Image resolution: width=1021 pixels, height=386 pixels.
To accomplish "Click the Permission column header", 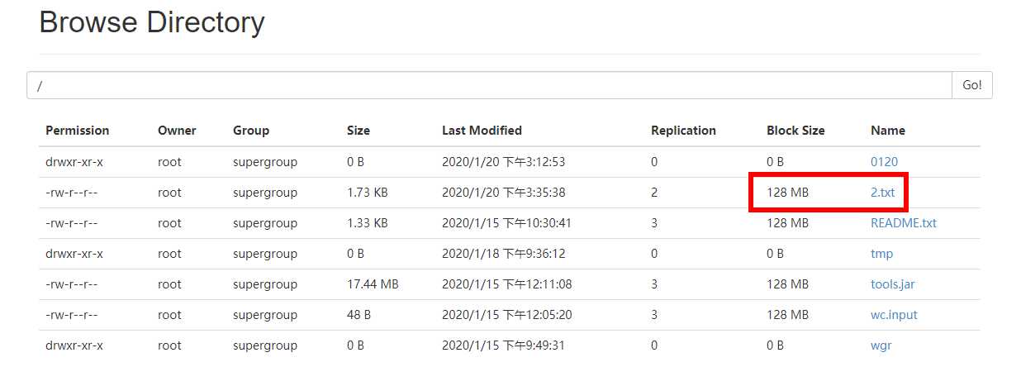I will pos(77,131).
